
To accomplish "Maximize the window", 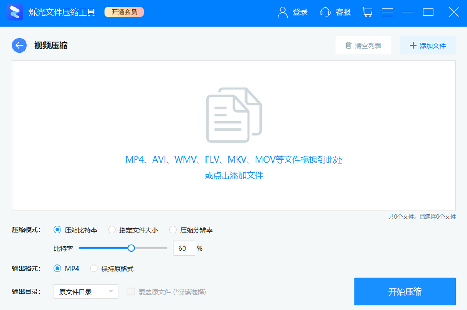I will [x=428, y=12].
